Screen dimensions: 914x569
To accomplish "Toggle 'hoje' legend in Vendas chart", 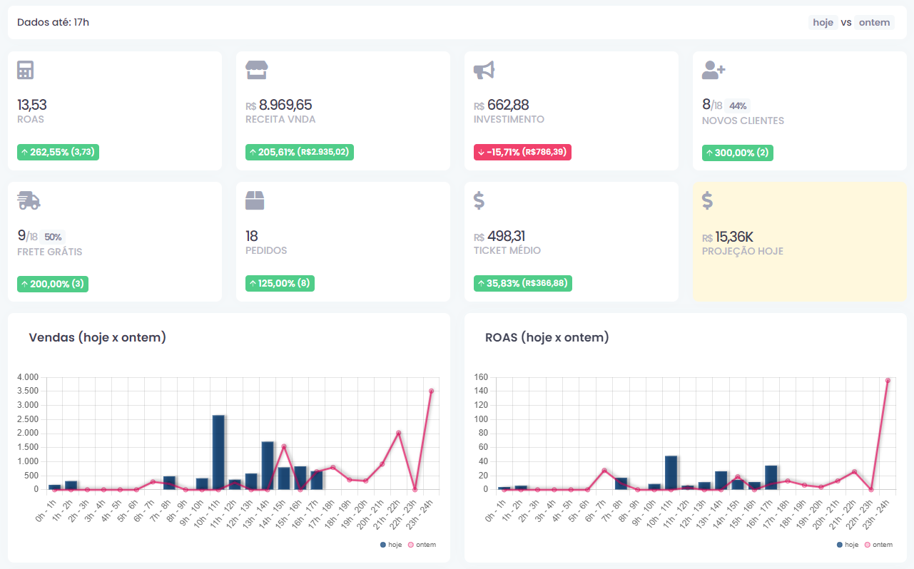I will pos(391,545).
